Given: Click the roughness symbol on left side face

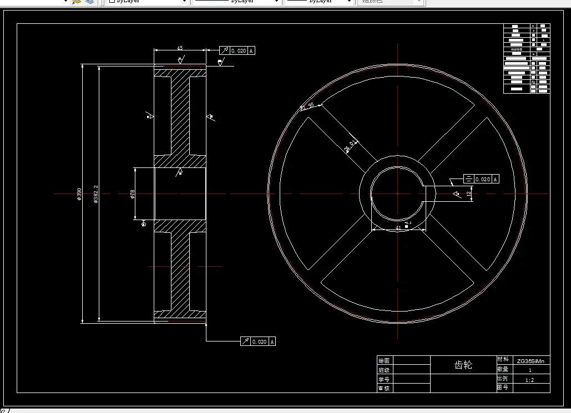Looking at the screenshot, I should (x=149, y=116).
